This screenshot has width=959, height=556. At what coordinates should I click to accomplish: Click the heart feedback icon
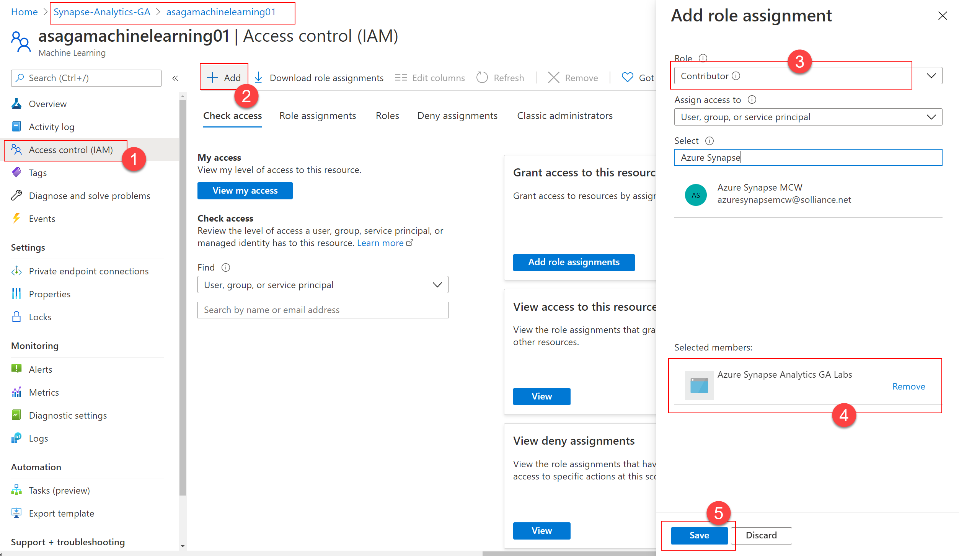tap(627, 78)
